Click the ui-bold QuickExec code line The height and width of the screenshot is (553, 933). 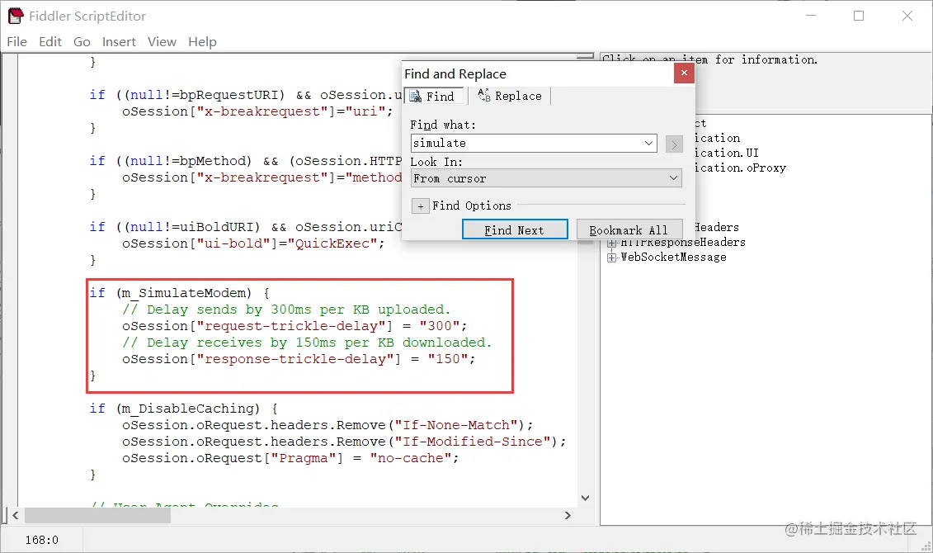pos(253,243)
